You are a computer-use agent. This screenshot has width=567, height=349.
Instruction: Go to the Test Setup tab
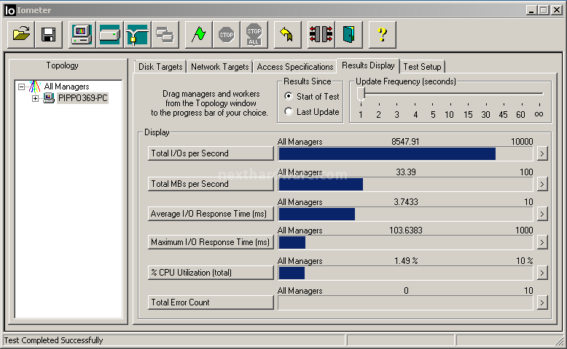(422, 67)
